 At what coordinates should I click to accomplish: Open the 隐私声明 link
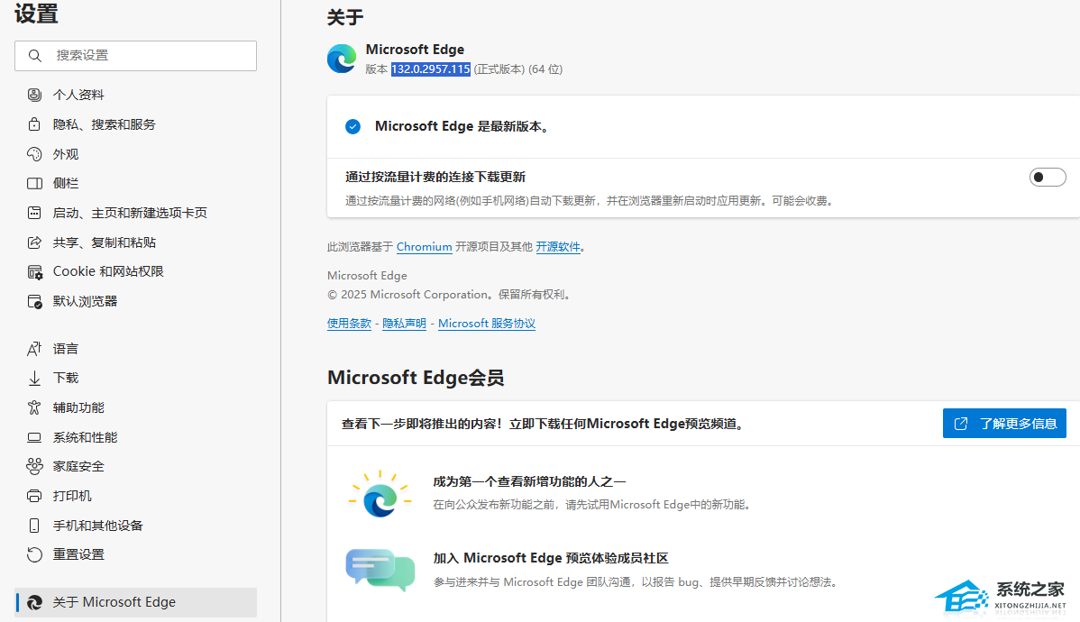click(404, 323)
